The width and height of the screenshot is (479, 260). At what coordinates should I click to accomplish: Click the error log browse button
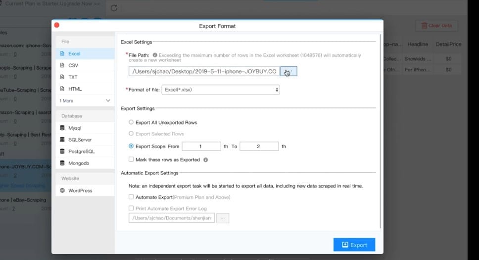223,218
